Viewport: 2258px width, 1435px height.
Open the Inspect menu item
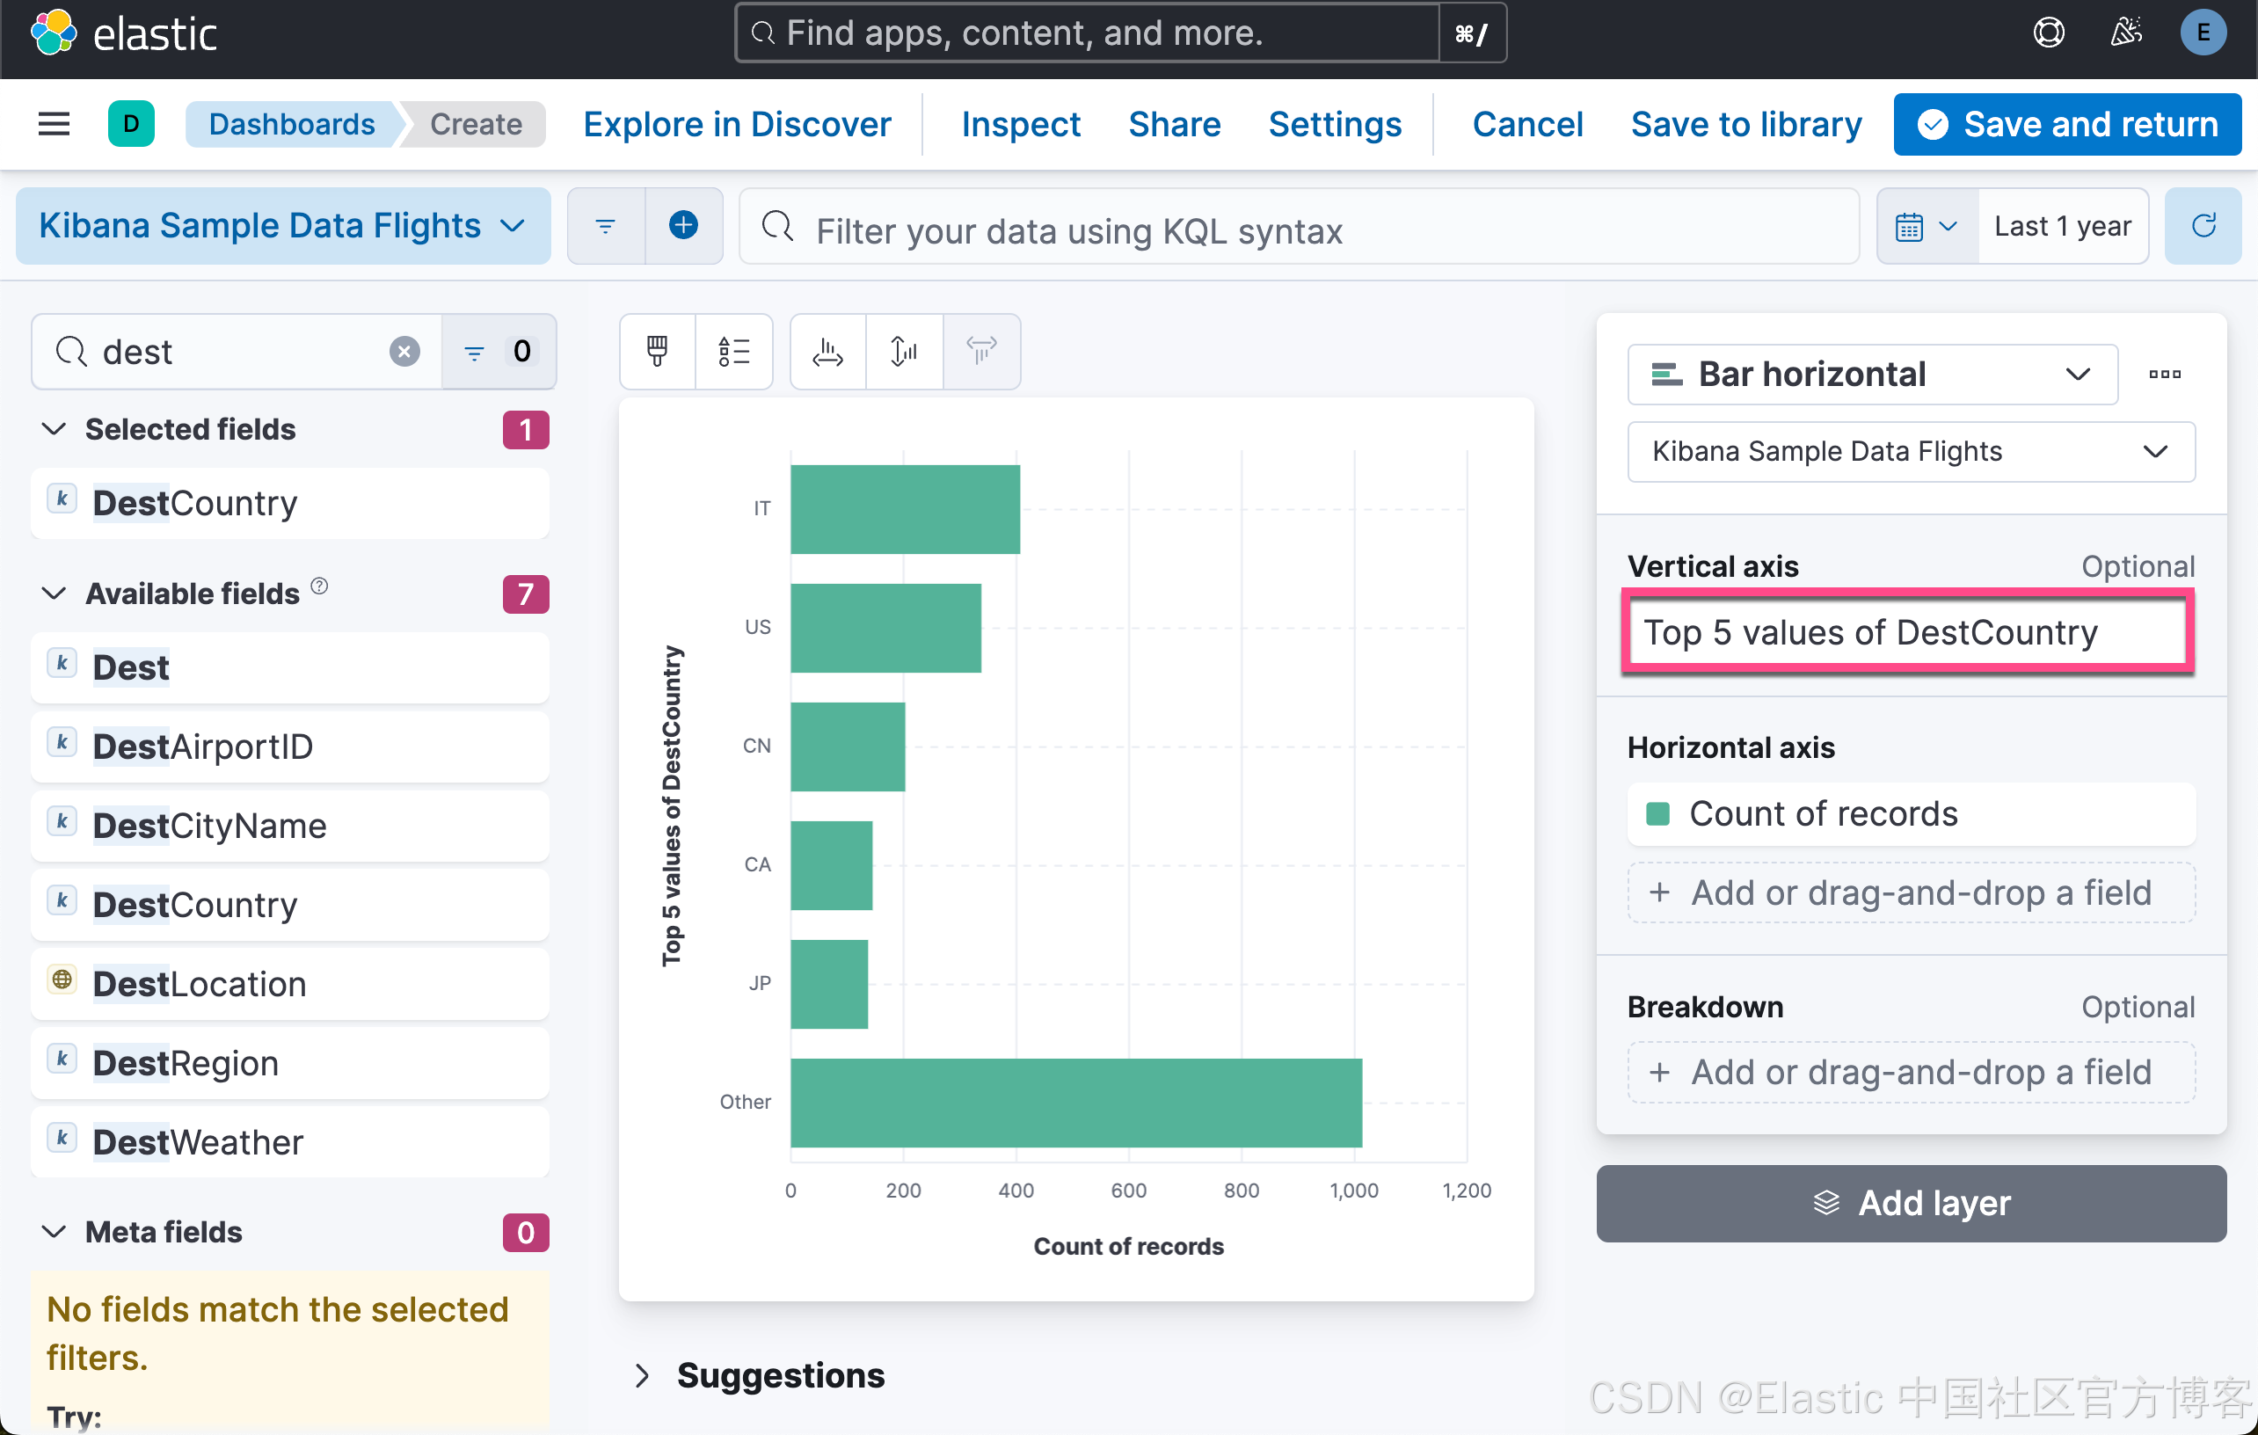pos(1020,124)
